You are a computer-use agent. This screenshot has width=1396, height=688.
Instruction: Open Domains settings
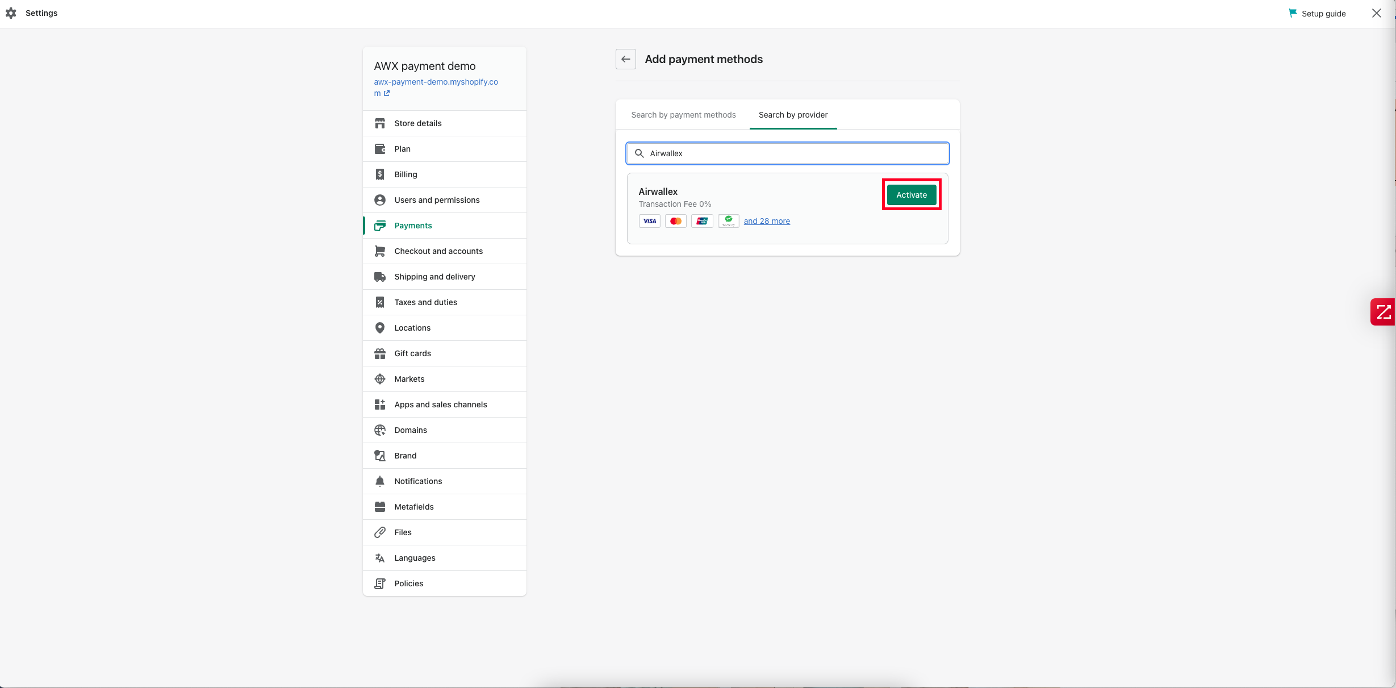(x=445, y=430)
